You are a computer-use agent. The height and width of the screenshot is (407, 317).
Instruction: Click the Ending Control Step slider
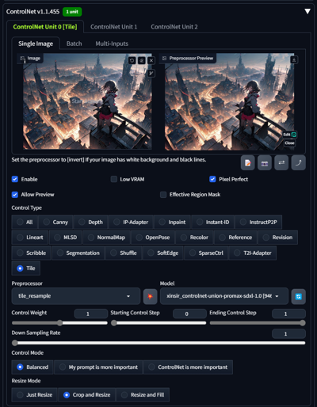click(x=258, y=323)
